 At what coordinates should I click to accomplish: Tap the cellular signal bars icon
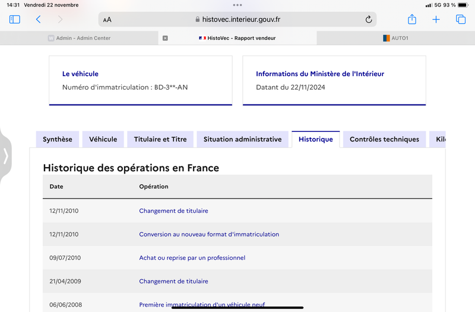429,5
